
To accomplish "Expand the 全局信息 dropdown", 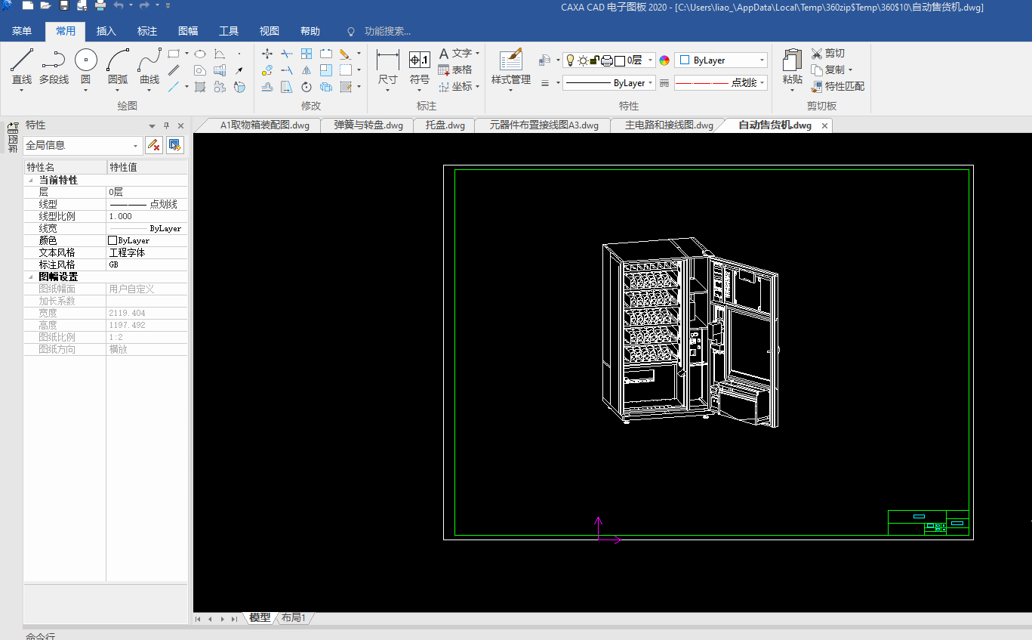I will 136,145.
